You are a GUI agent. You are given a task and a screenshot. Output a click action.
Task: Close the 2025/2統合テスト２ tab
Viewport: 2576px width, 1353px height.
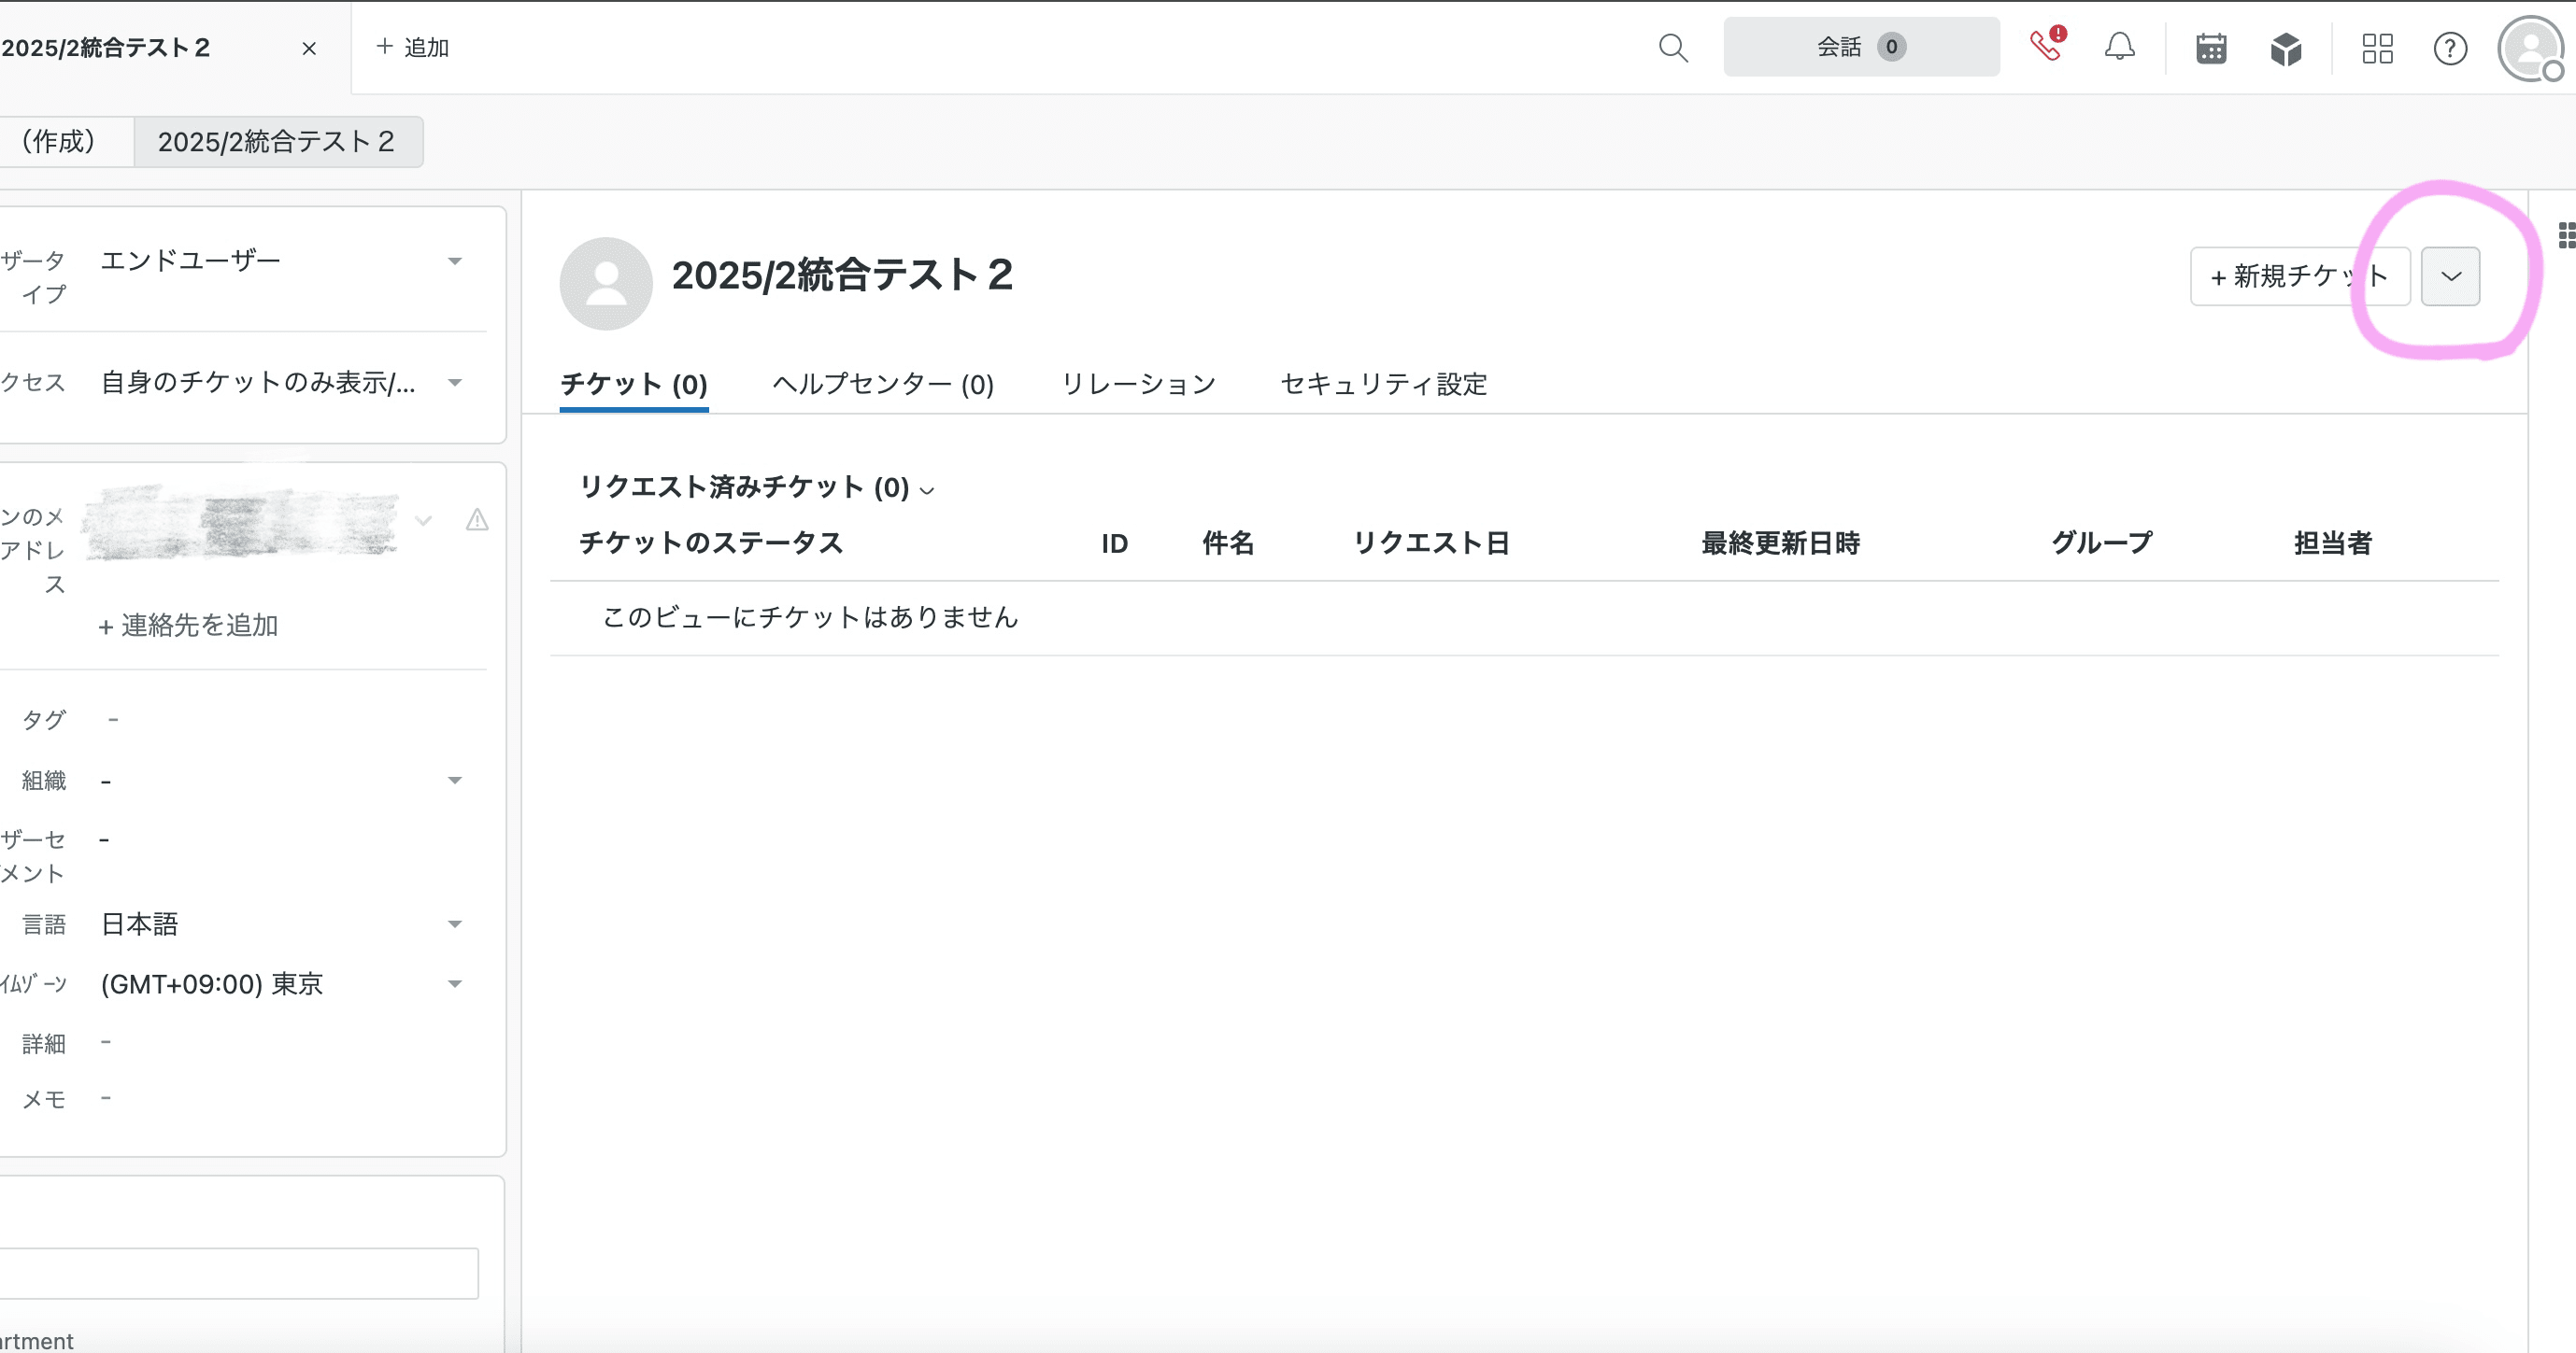309,48
